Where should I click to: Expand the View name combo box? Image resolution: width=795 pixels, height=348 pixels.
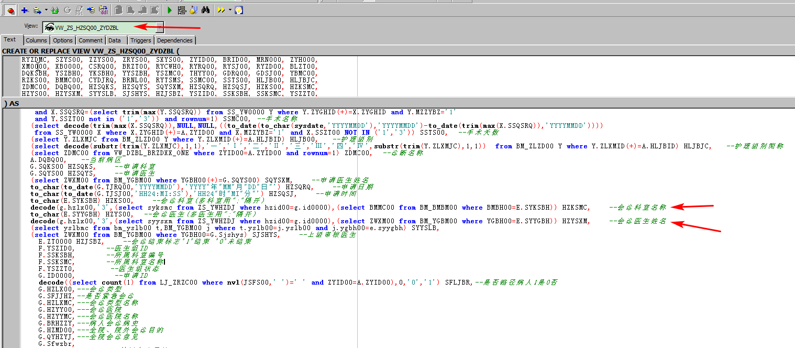(x=159, y=27)
